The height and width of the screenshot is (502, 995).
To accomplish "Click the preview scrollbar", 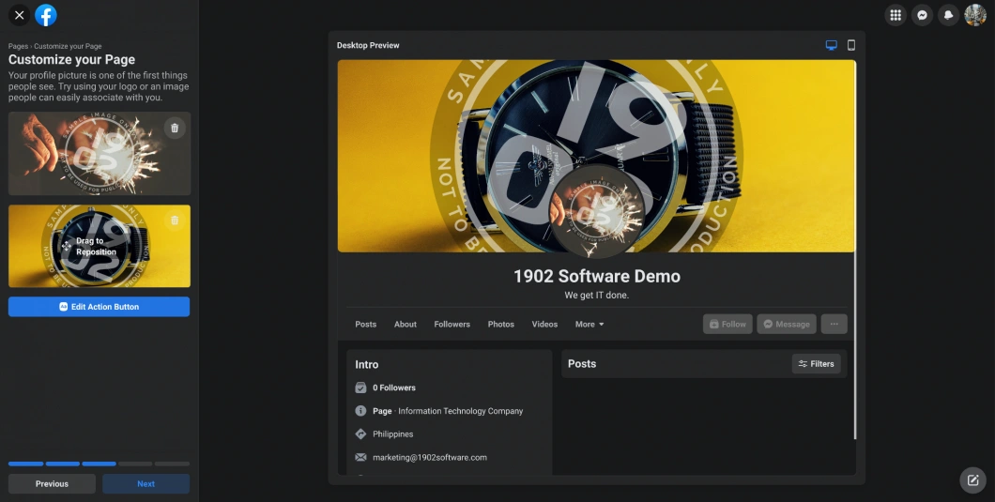I will coord(855,250).
